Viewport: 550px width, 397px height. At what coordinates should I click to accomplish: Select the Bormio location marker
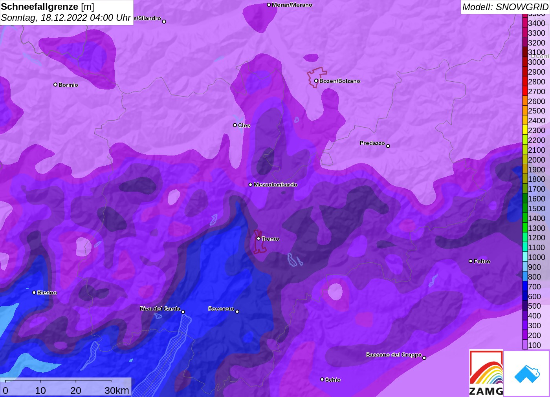(55, 84)
